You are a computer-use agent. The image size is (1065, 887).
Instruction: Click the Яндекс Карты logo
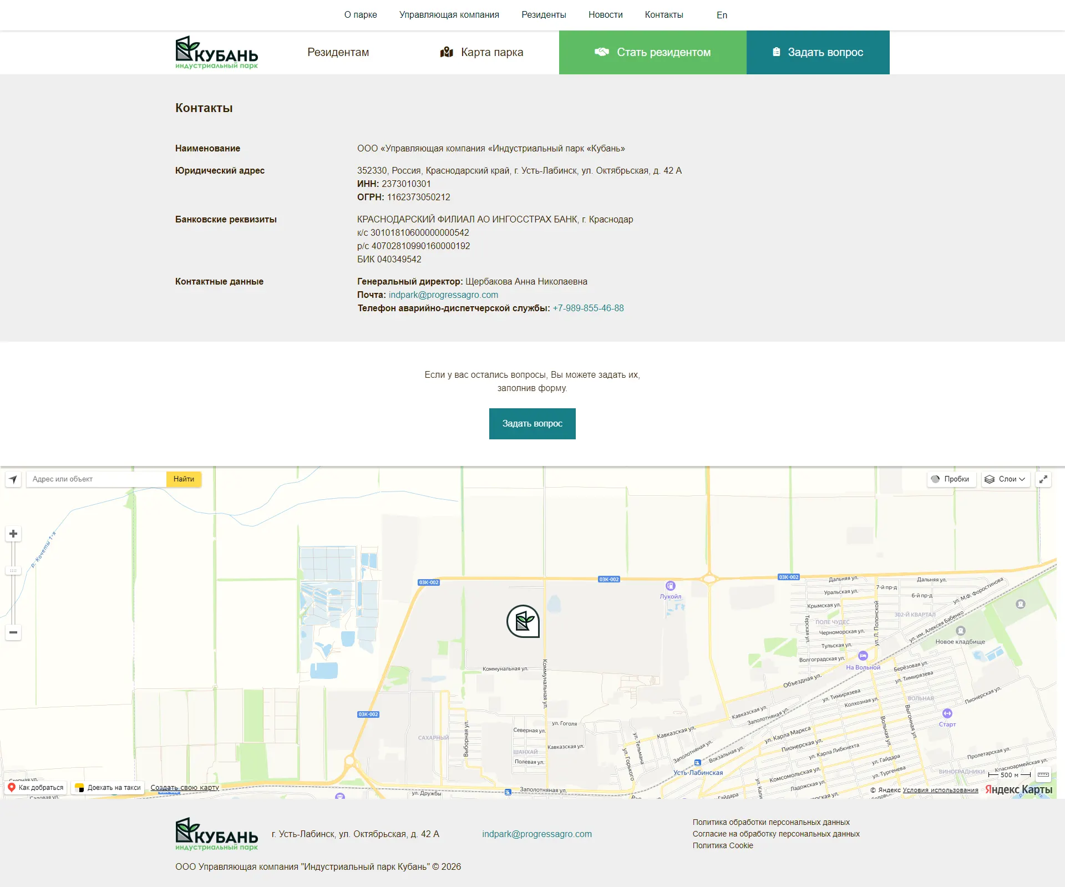(1018, 789)
